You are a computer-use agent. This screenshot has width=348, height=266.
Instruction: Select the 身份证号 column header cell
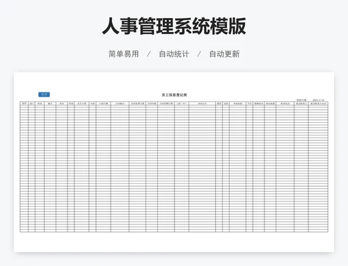coord(202,103)
